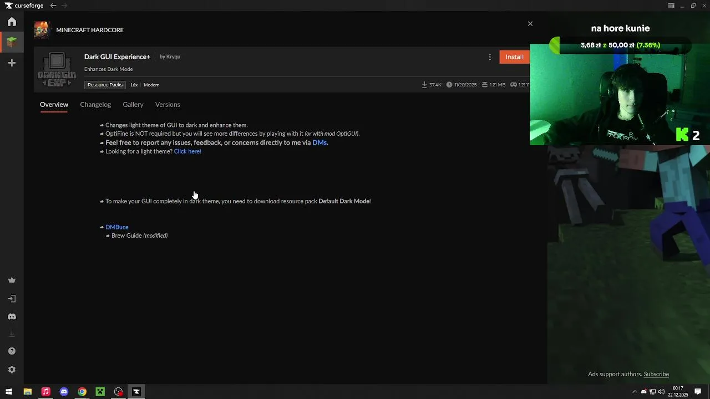
Task: Follow the 'Click here!' light theme link
Action: [187, 151]
